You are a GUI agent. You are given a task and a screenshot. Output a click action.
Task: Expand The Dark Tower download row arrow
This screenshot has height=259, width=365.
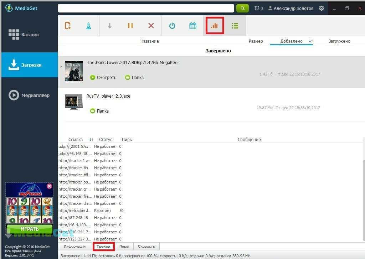61,66
